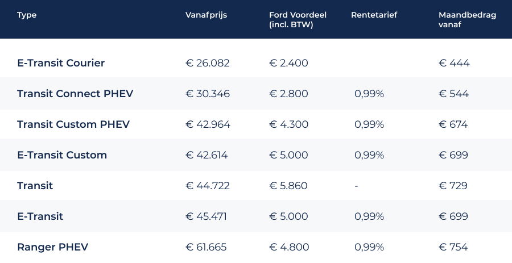Click the € 30.346 starting price
This screenshot has width=512, height=263.
208,94
